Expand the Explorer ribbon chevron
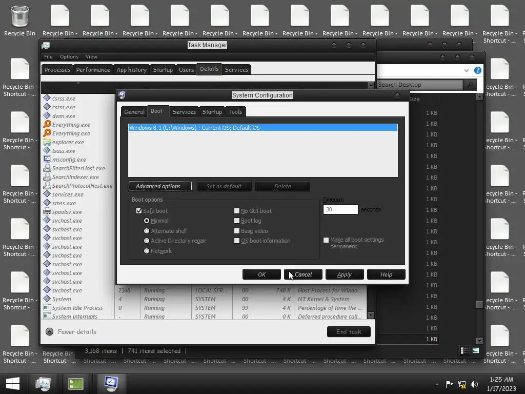The width and height of the screenshot is (525, 394). 467,70
